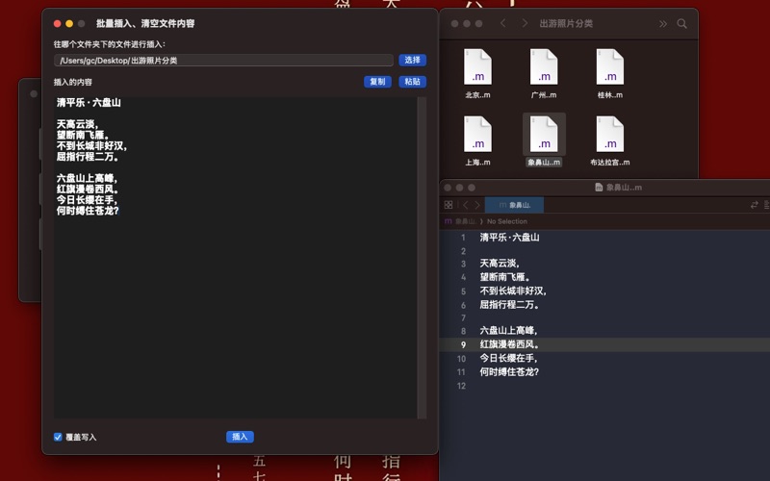The width and height of the screenshot is (770, 481).
Task: Click the Finder search magnifier icon
Action: pyautogui.click(x=681, y=23)
